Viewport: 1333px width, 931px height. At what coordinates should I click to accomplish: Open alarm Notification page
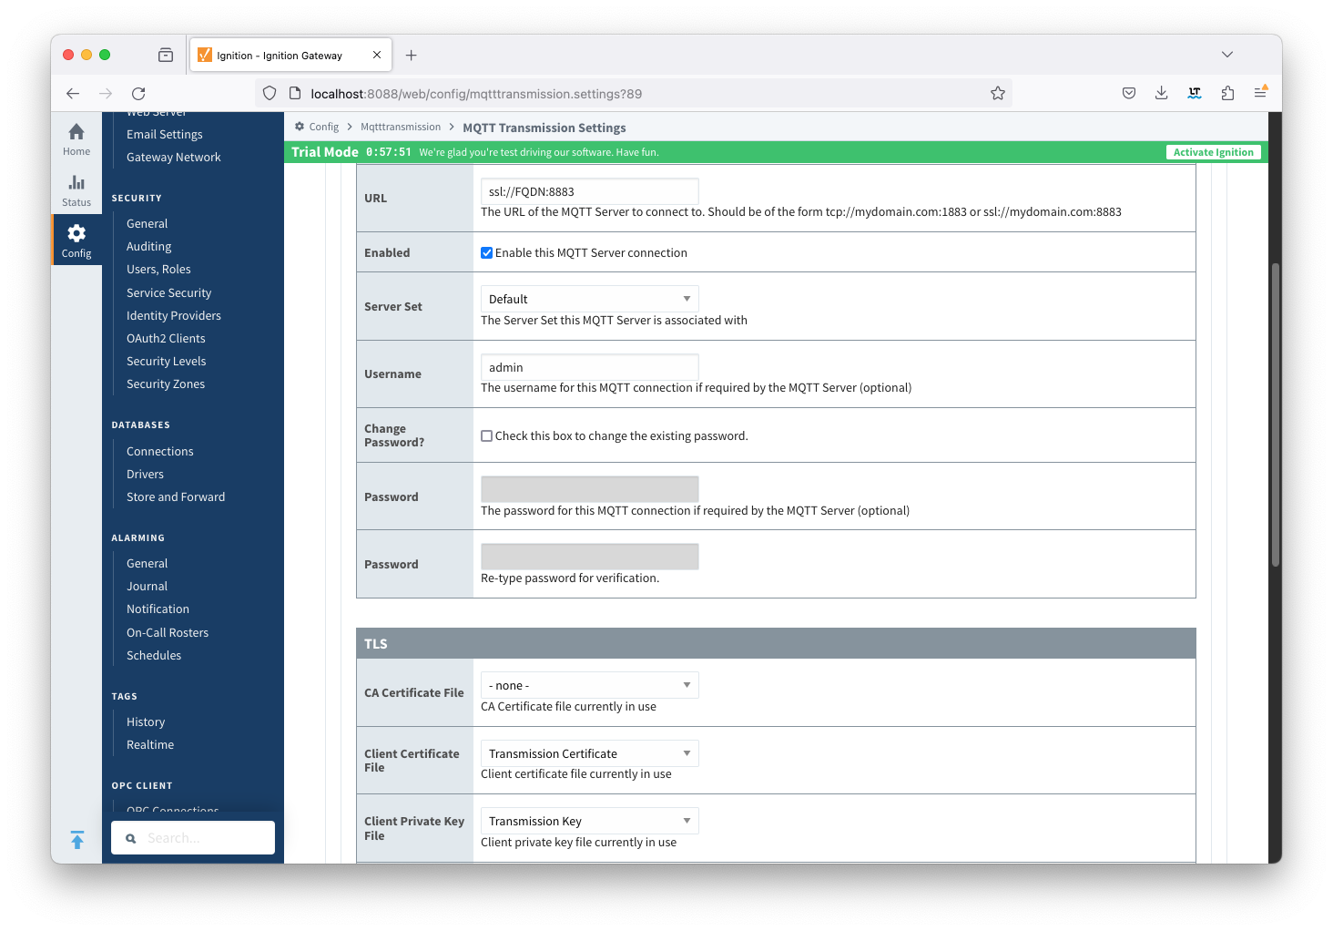point(158,609)
